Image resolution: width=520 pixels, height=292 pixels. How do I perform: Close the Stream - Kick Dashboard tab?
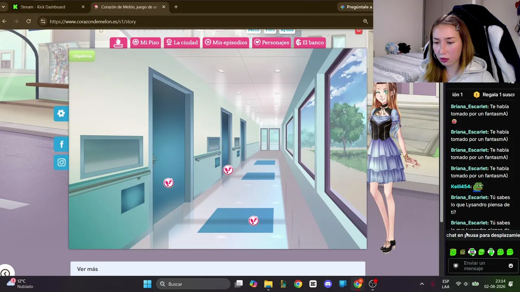83,7
